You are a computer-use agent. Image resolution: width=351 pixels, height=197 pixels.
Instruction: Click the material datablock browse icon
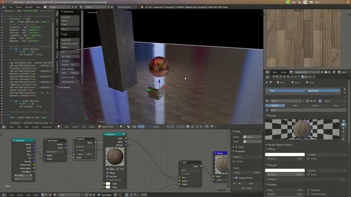(267, 101)
